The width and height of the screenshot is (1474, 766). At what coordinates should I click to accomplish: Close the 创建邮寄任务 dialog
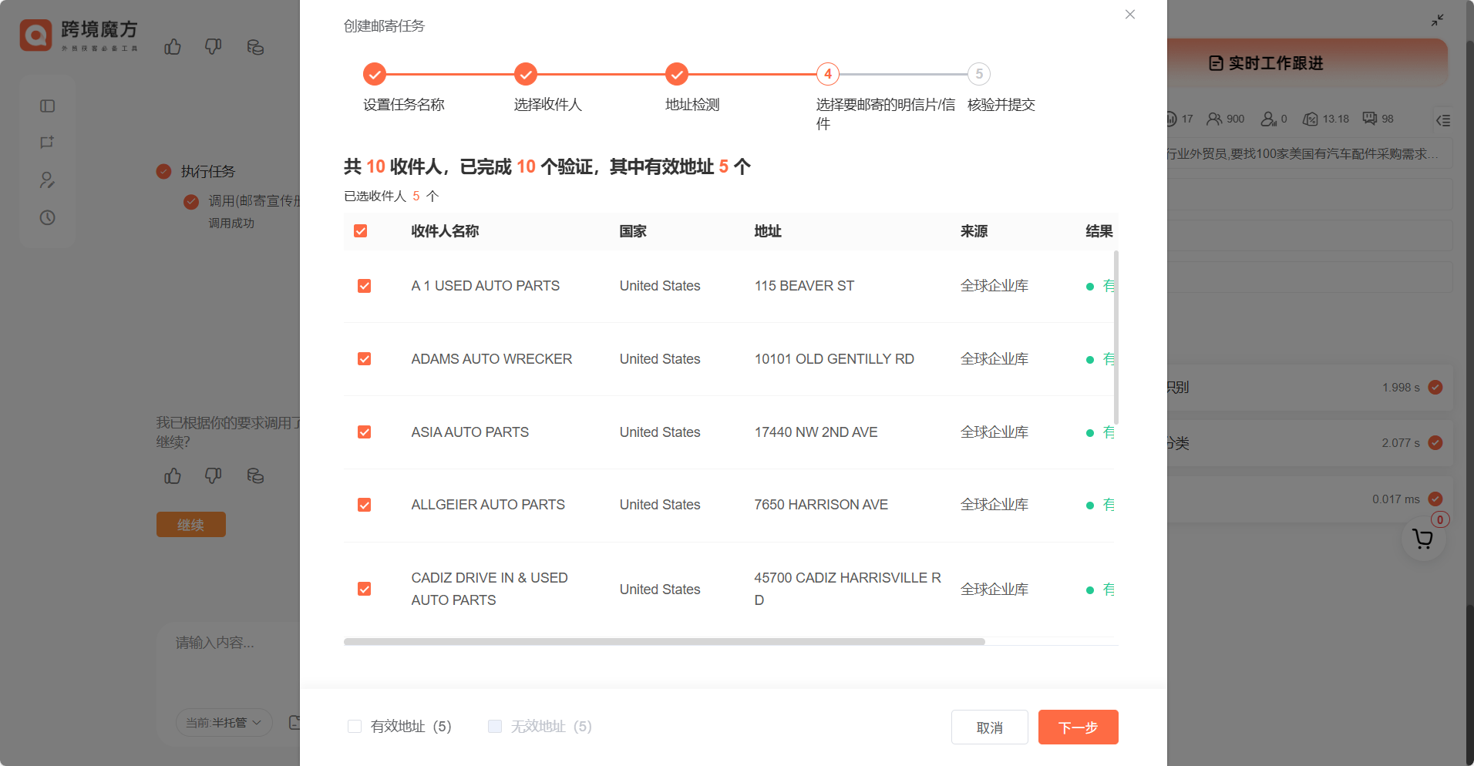(1130, 15)
